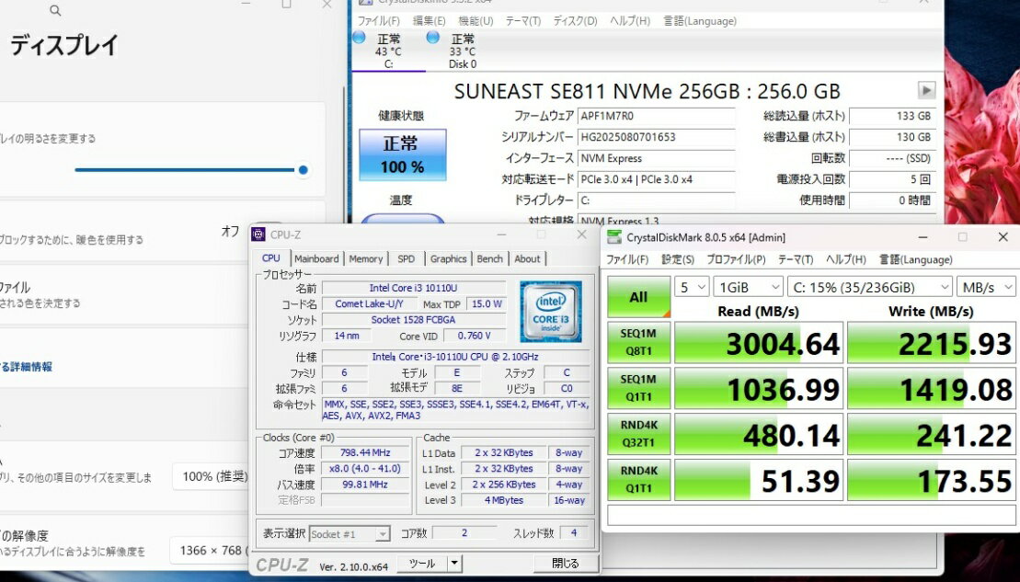Screen dimensions: 1020x582
Task: Expand the ツール dropdown arrow in CPU-Z
Action: point(453,564)
